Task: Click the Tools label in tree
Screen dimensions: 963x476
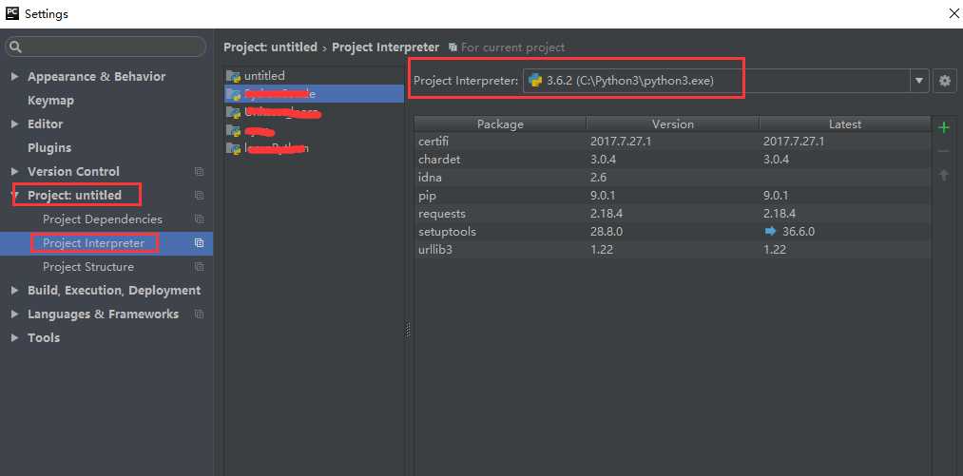Action: point(44,338)
